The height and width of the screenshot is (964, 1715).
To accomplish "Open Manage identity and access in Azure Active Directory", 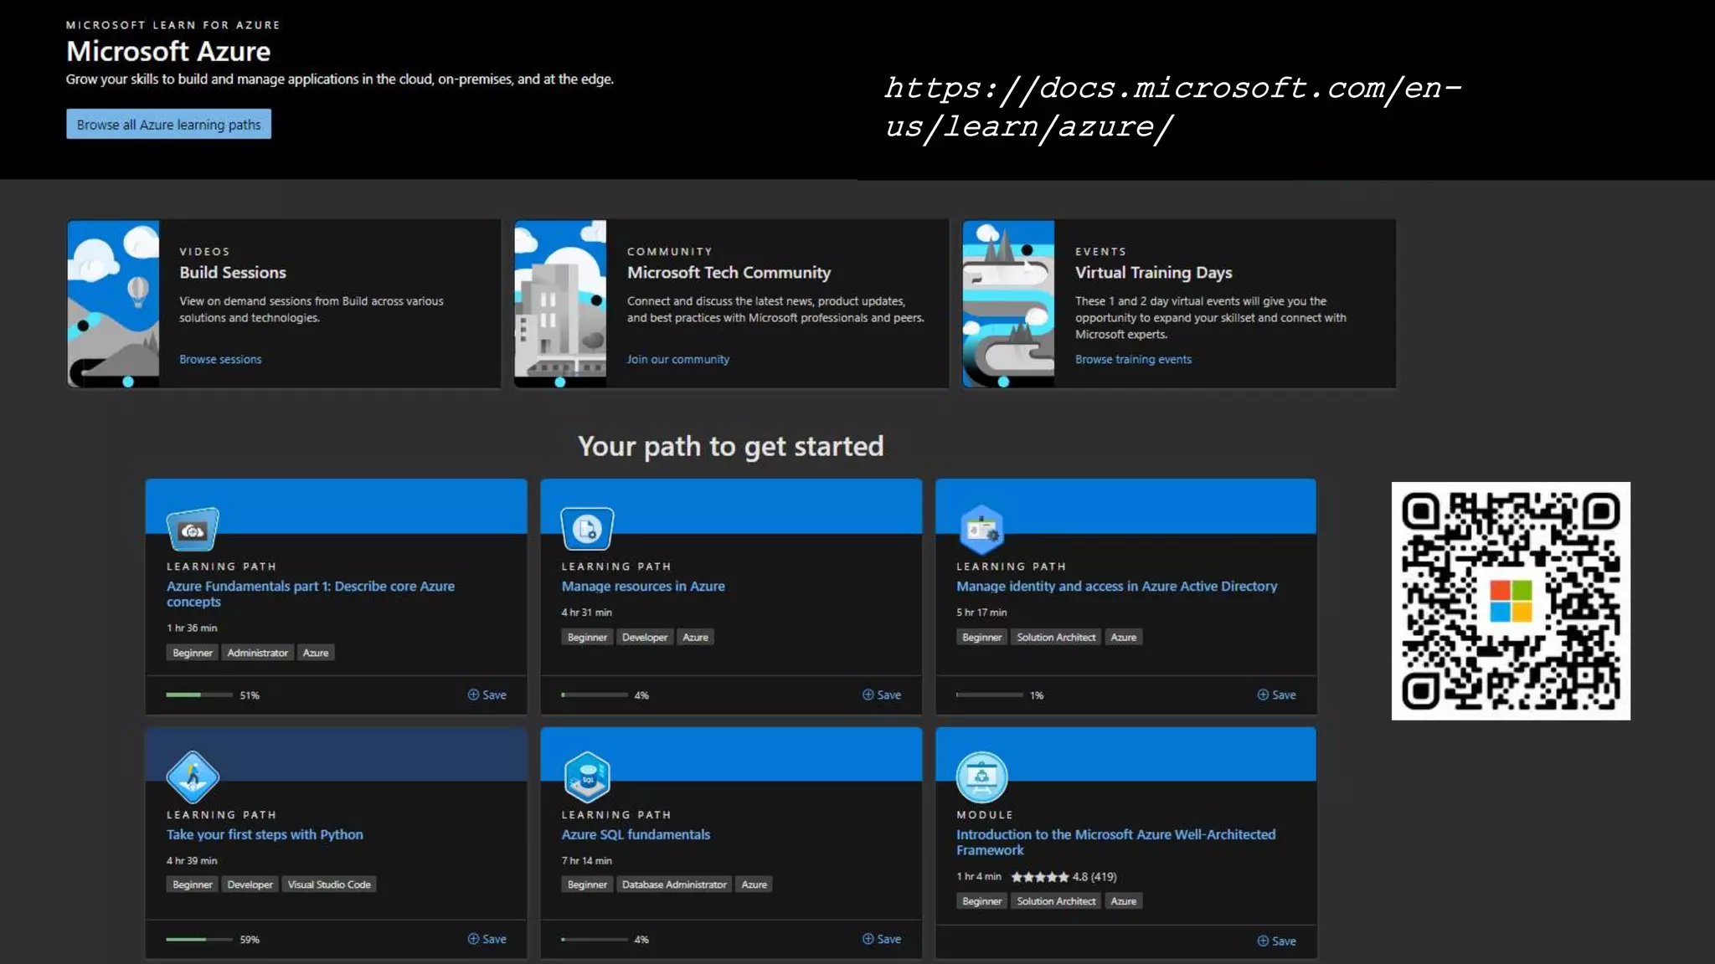I will 1117,586.
